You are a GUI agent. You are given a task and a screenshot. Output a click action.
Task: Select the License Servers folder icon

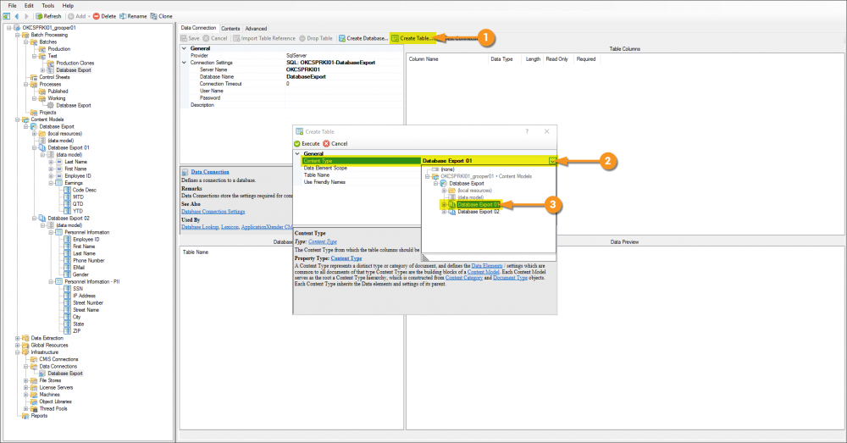click(34, 387)
